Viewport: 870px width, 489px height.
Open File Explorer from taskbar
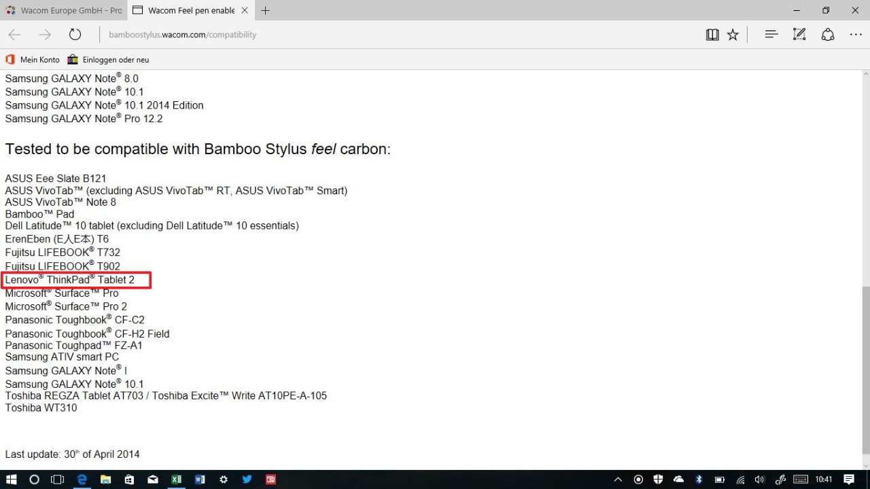(x=105, y=479)
